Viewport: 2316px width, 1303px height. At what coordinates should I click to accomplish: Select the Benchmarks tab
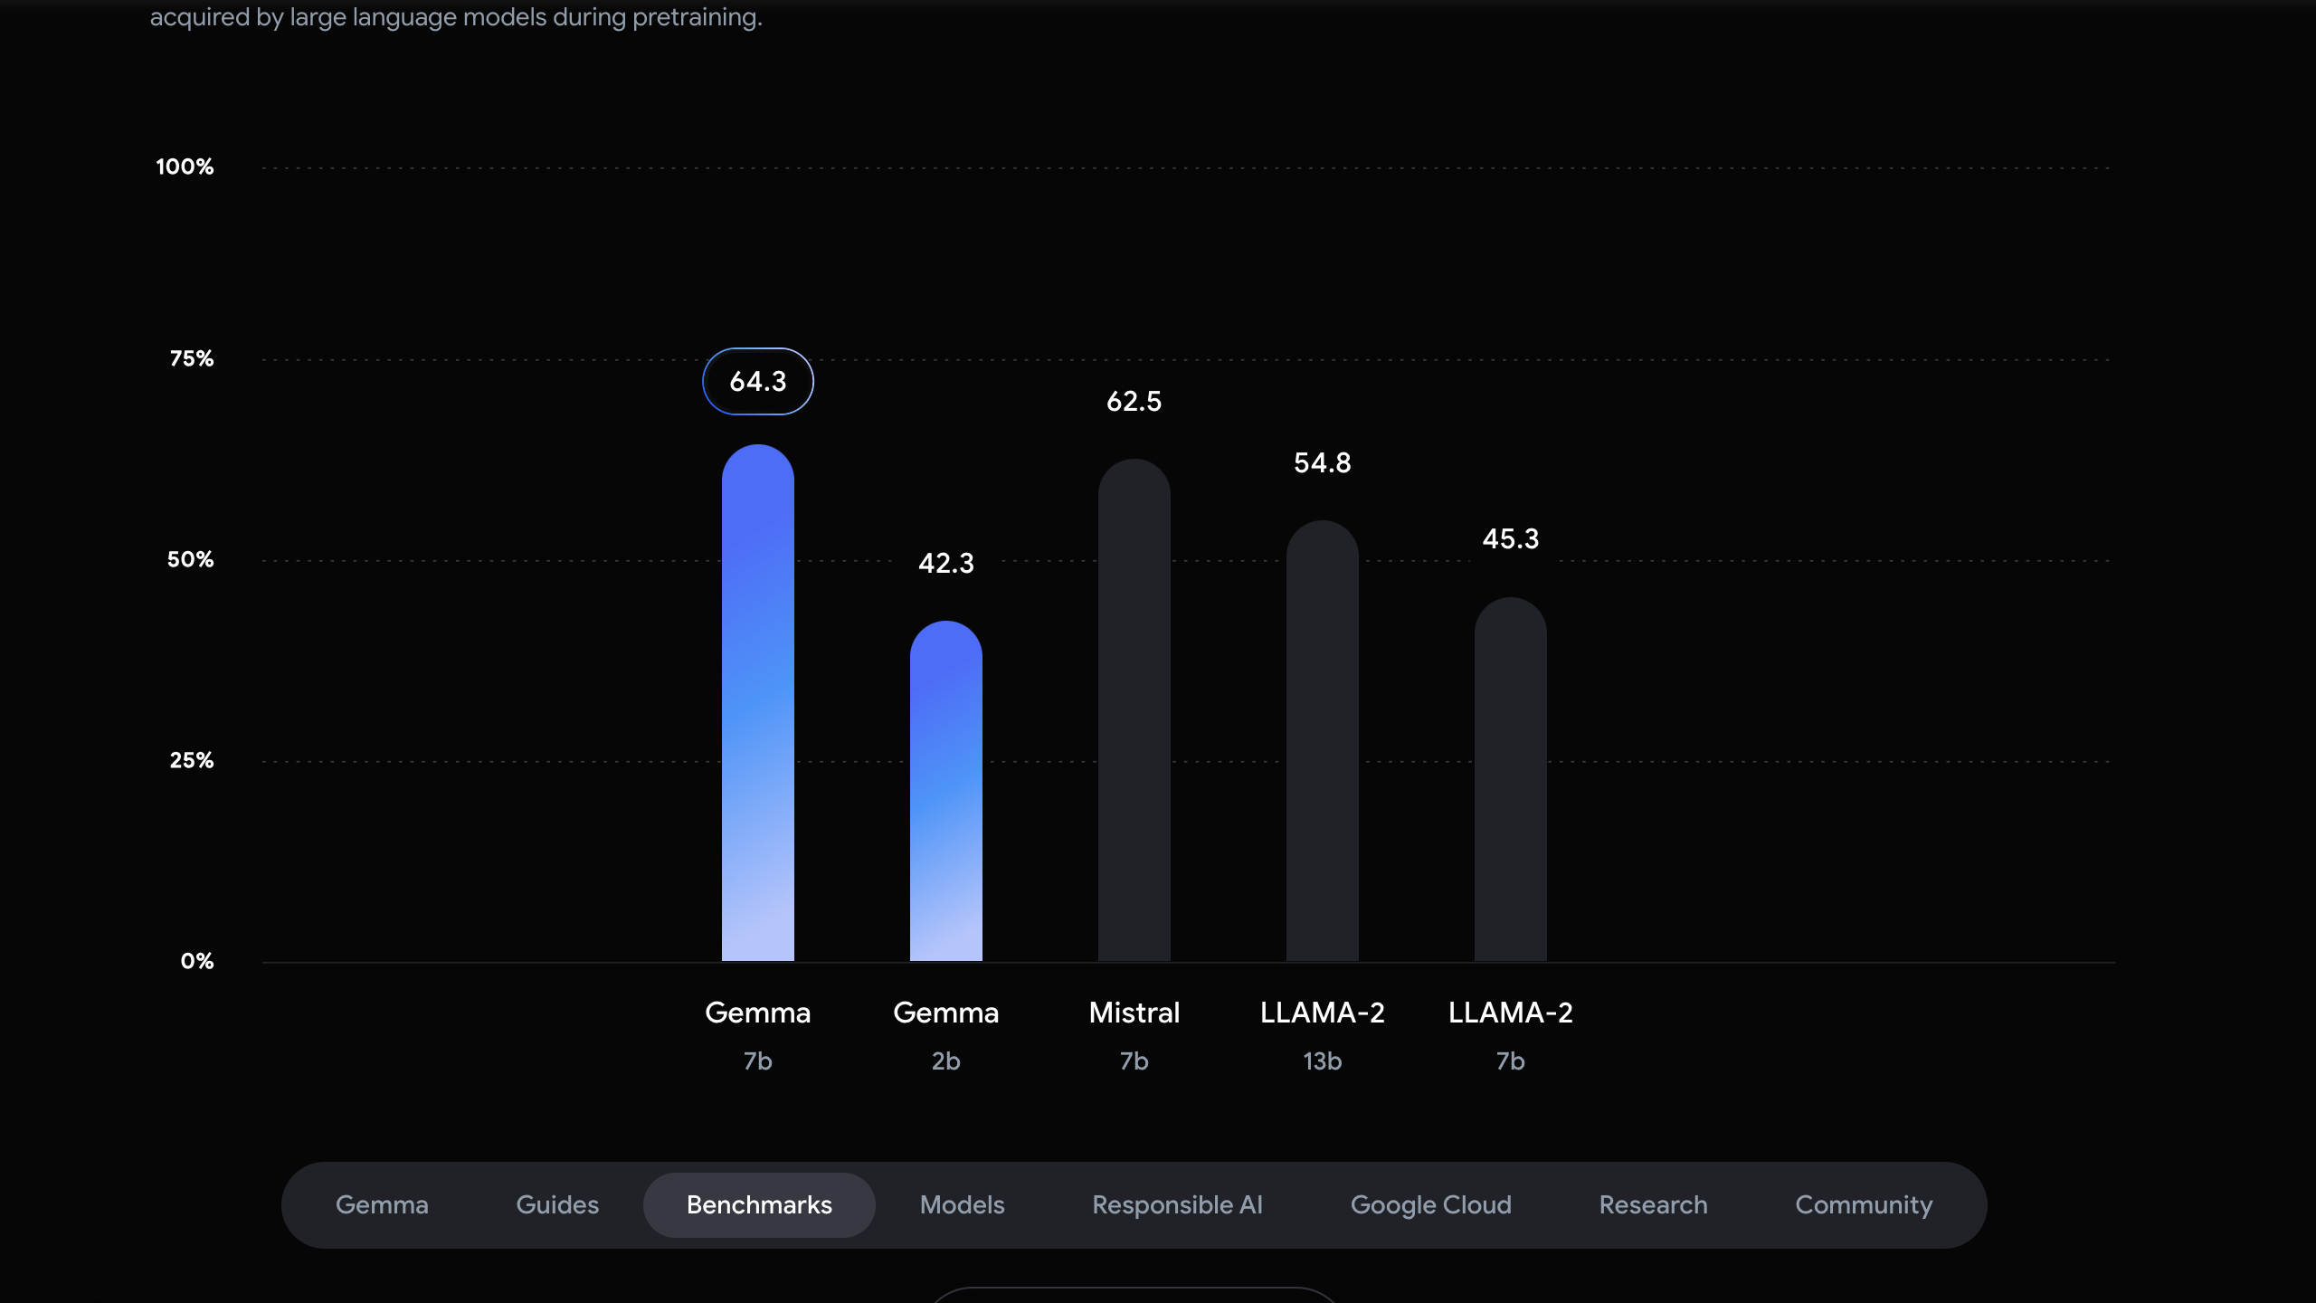pos(759,1204)
